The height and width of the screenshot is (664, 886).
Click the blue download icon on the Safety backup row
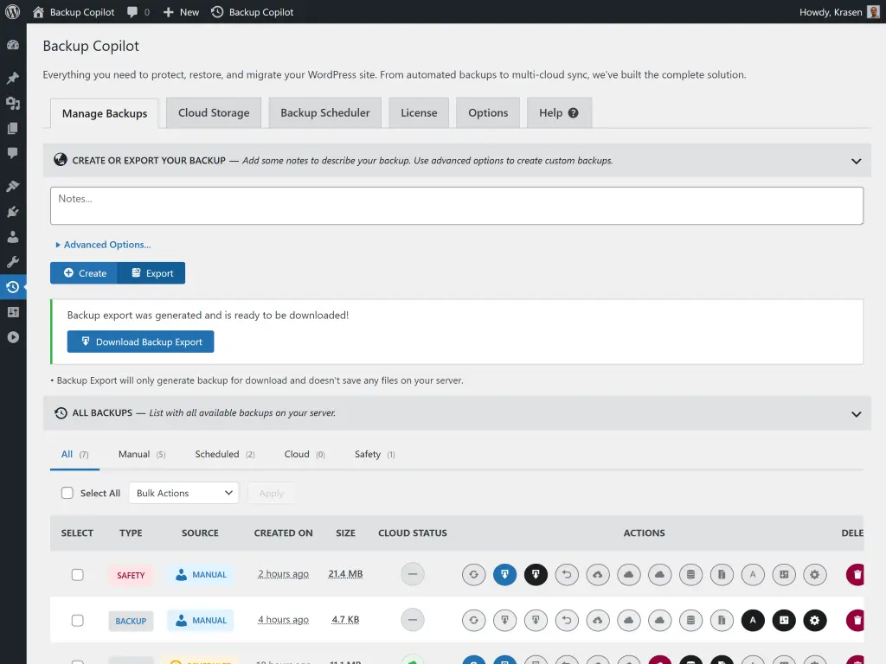point(504,574)
